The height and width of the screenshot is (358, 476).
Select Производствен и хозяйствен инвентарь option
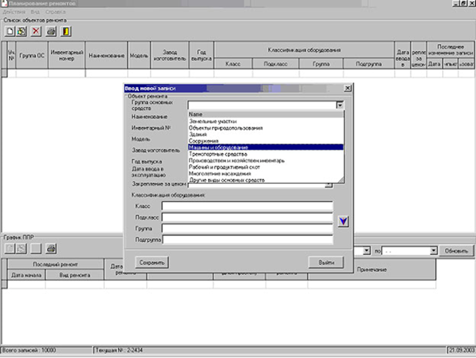[266, 160]
